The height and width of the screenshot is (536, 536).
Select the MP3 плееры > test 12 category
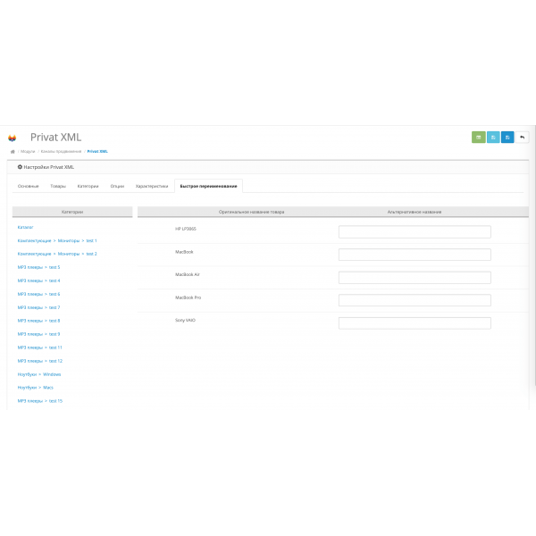point(40,361)
